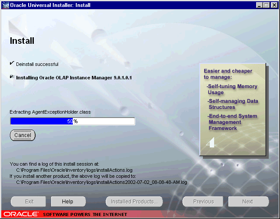Click 'Easier and cheaper to manage' heading
This screenshot has width=280, height=219.
click(x=228, y=74)
